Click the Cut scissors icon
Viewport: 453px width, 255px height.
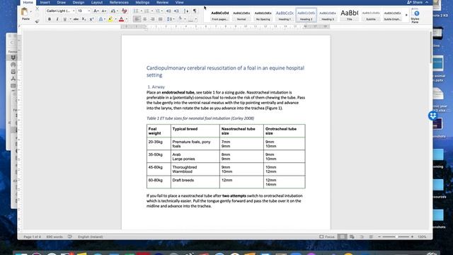pyautogui.click(x=38, y=9)
